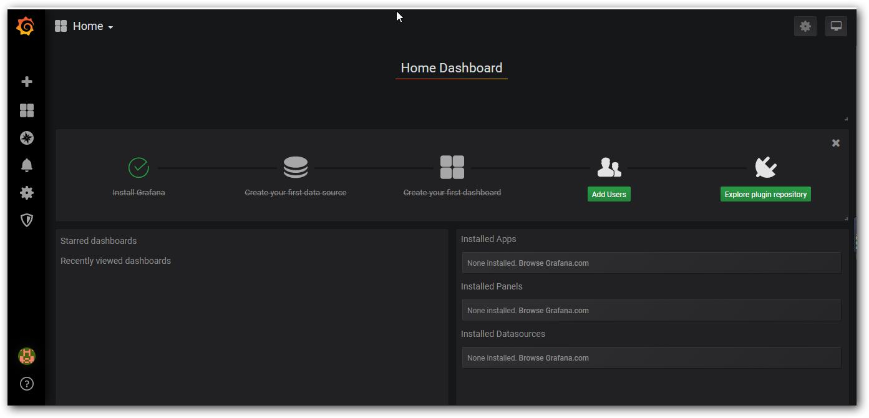The height and width of the screenshot is (418, 869).
Task: Click the Create your first data source step
Action: [295, 193]
